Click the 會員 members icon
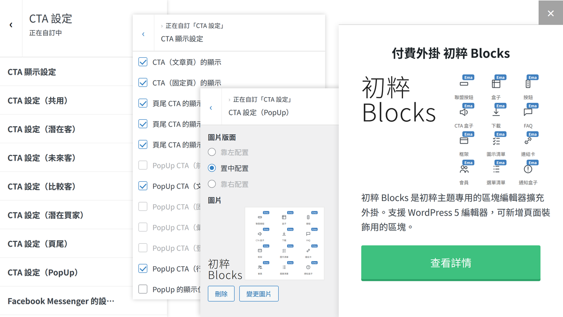Image resolution: width=563 pixels, height=317 pixels. click(x=464, y=169)
